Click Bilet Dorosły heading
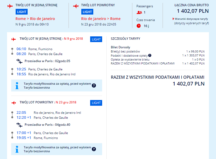This screenshot has height=159, width=216. (120, 47)
